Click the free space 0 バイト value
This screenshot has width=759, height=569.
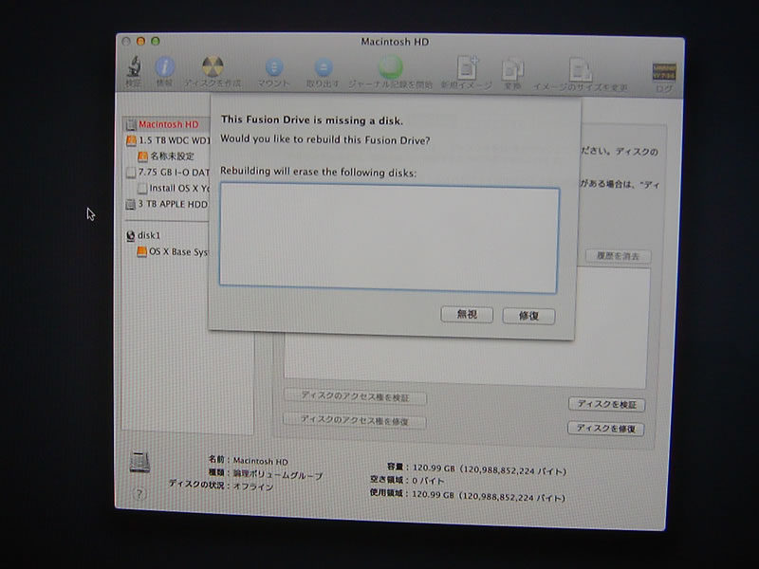point(428,481)
